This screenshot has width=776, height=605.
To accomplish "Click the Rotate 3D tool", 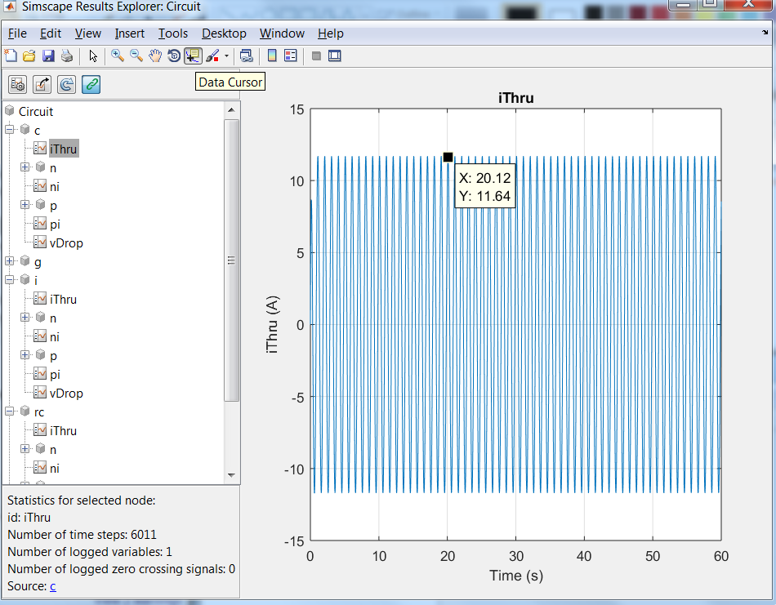I will [x=173, y=56].
